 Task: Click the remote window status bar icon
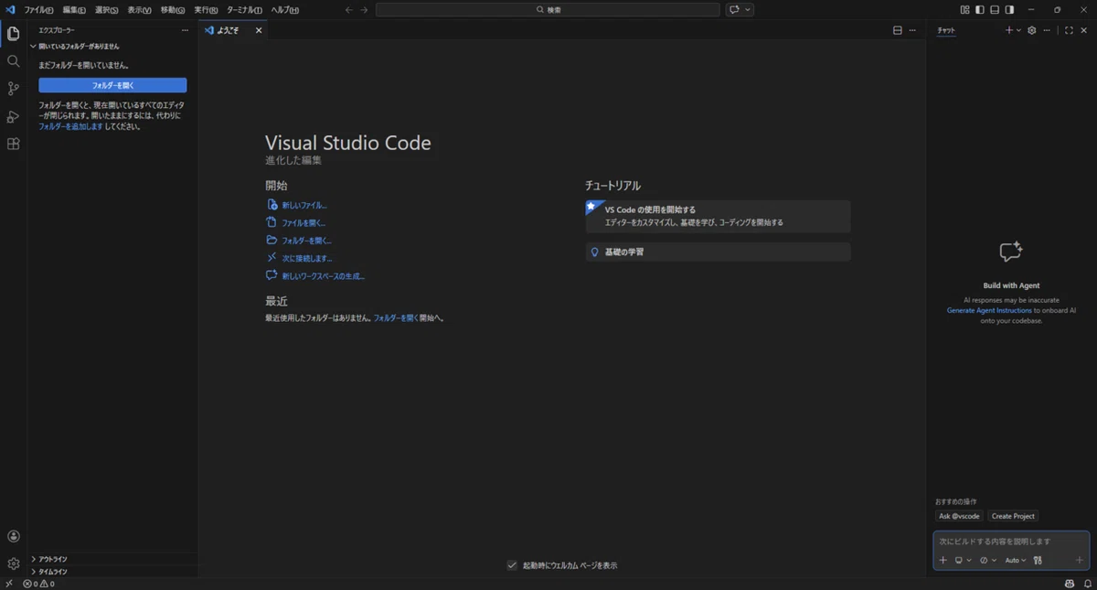tap(8, 584)
